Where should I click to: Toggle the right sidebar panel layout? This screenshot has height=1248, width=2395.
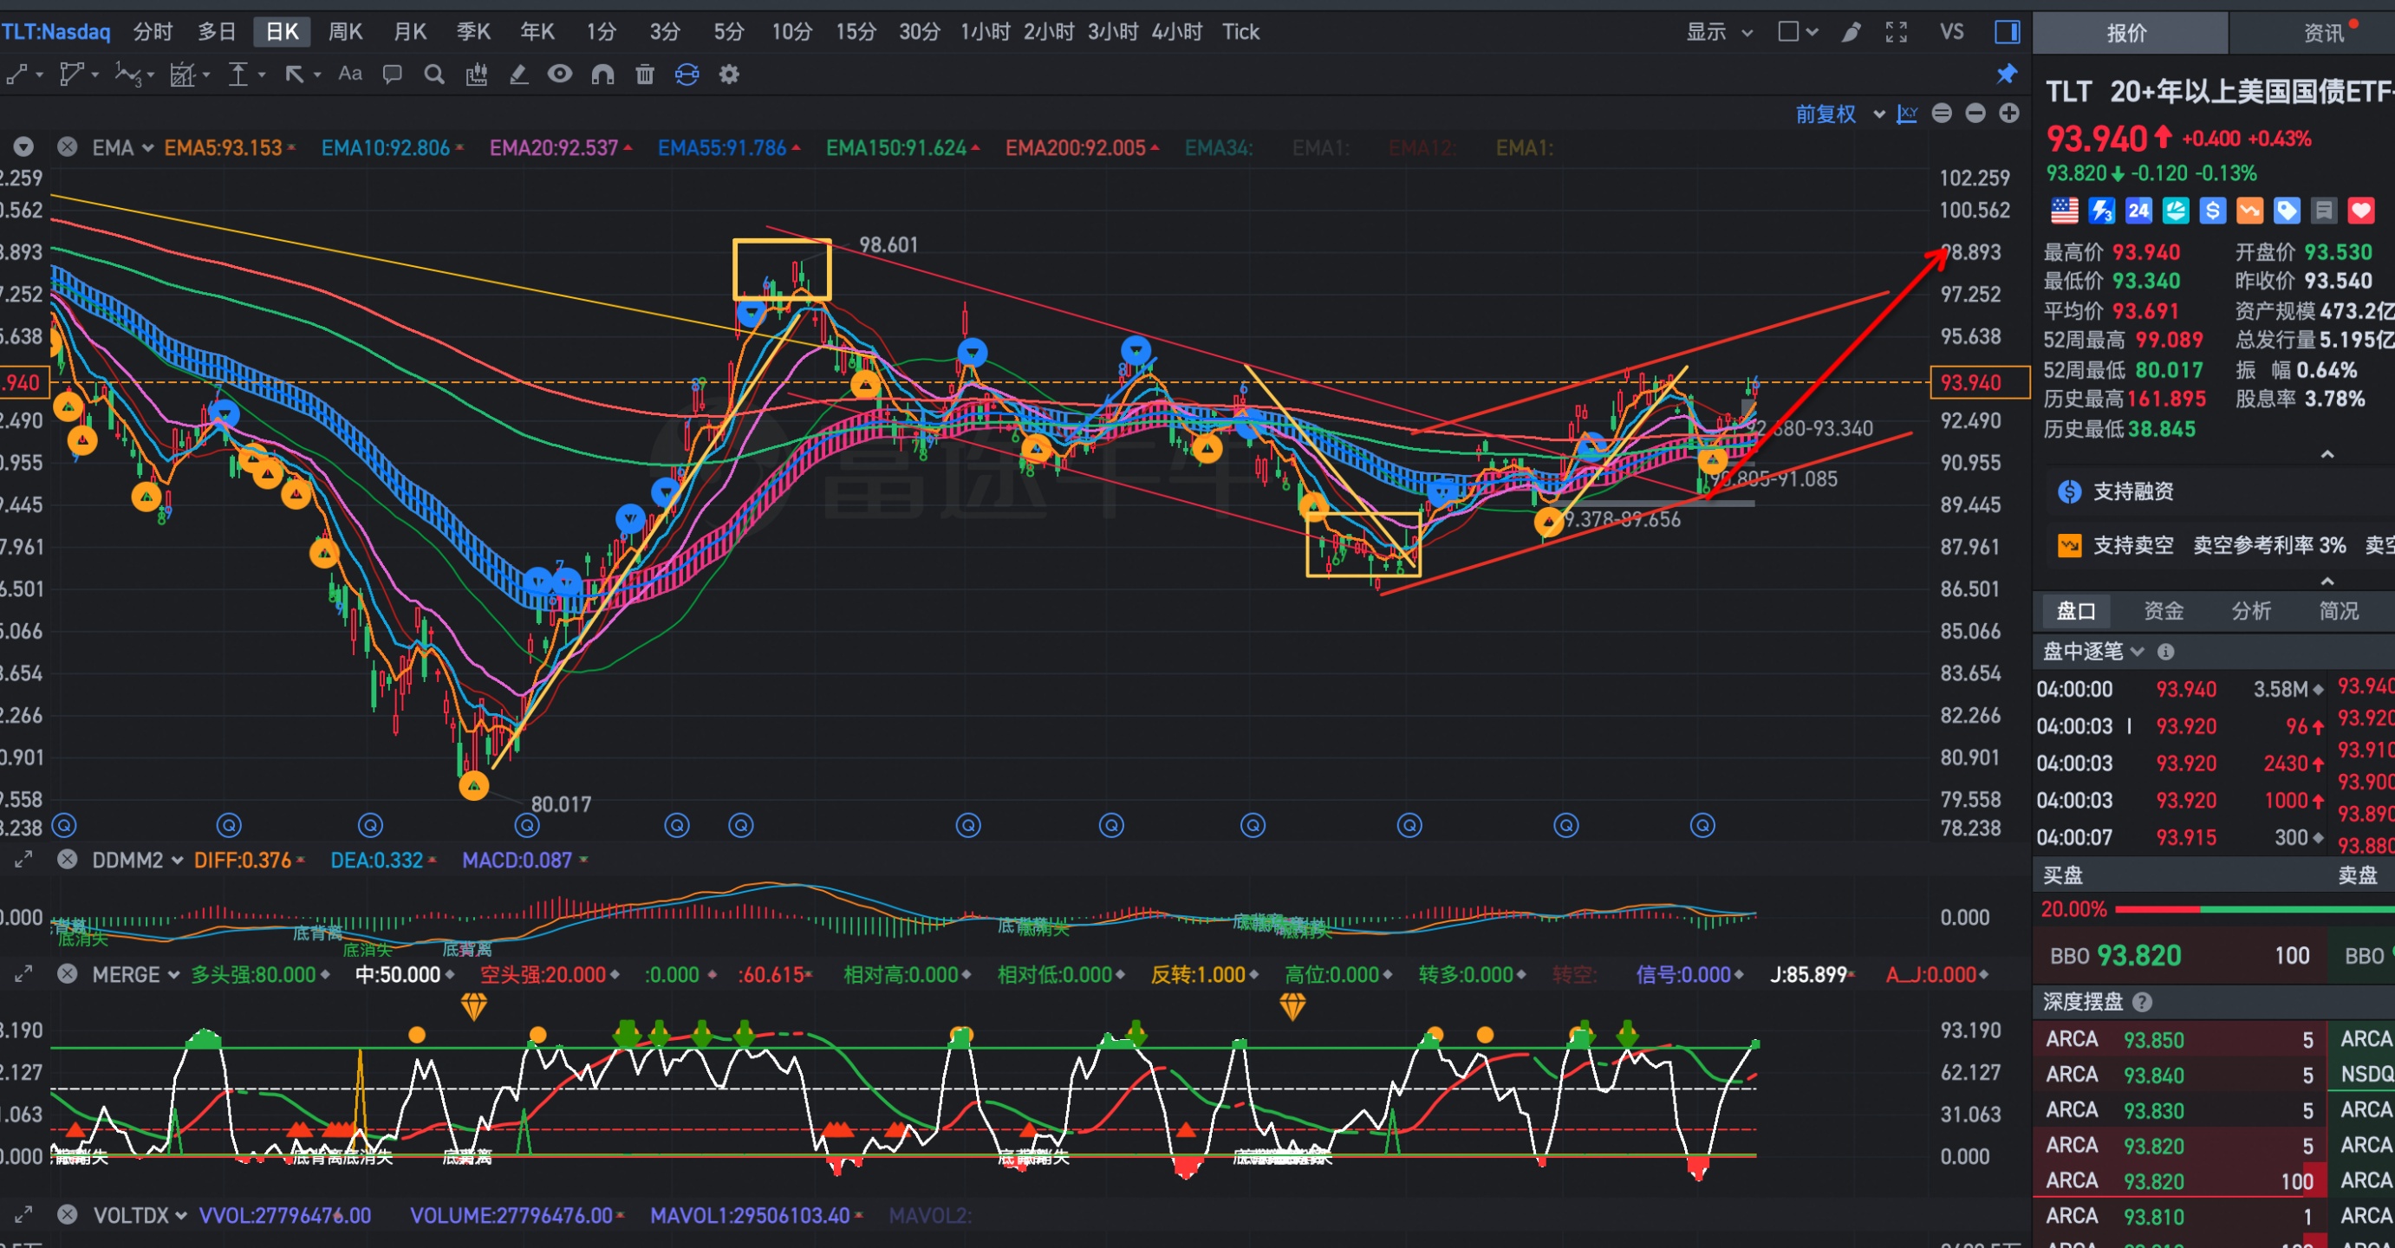point(2007,33)
